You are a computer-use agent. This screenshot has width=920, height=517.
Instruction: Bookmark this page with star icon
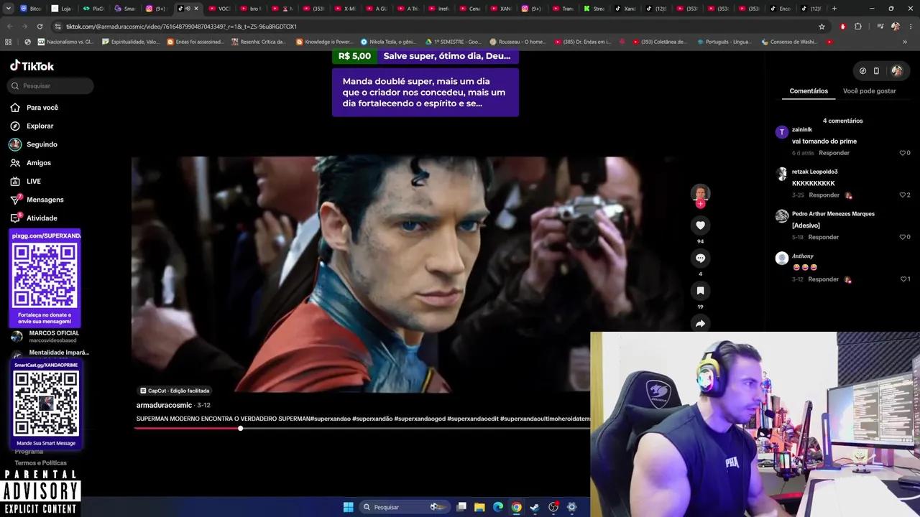point(822,27)
